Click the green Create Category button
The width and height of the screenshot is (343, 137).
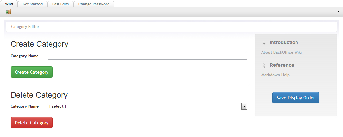pyautogui.click(x=32, y=72)
